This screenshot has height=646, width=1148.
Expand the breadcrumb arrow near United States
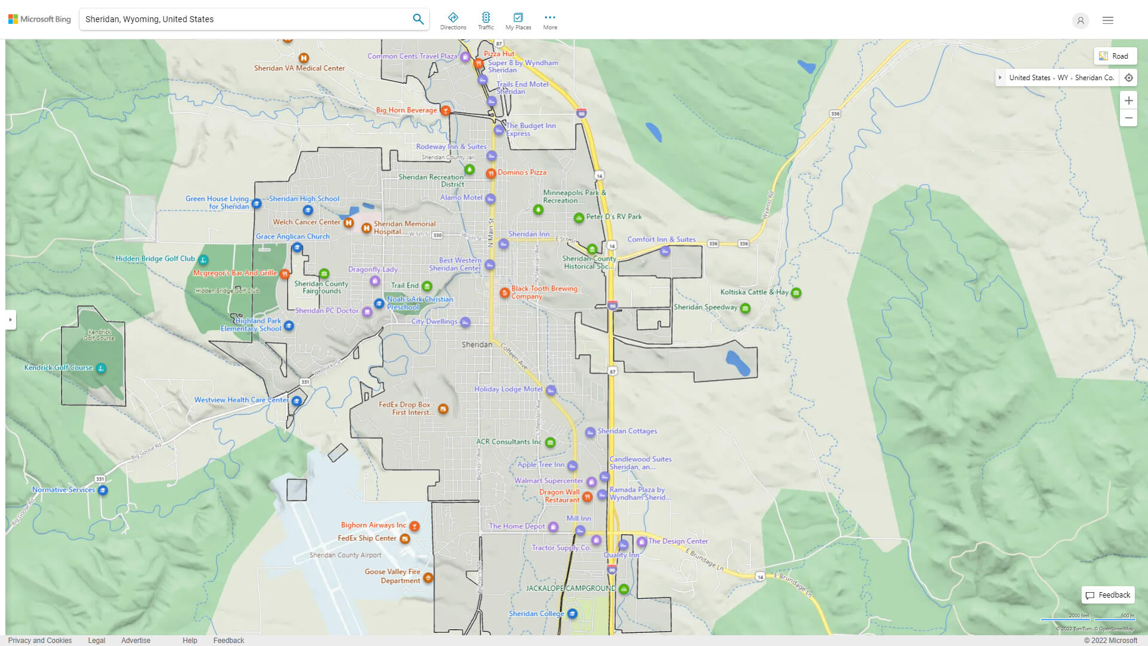(1001, 77)
